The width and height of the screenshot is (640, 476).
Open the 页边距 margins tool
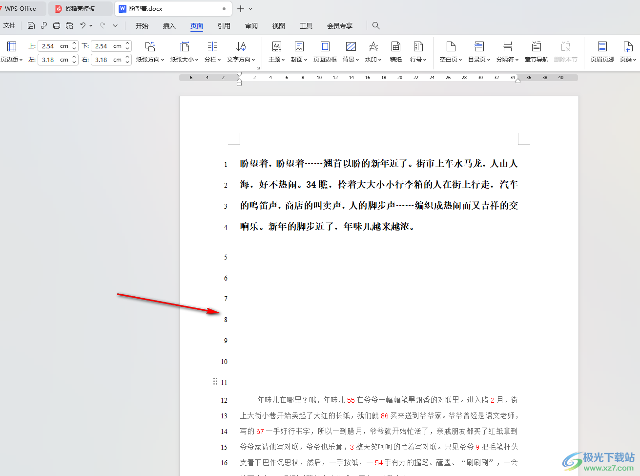tap(12, 52)
